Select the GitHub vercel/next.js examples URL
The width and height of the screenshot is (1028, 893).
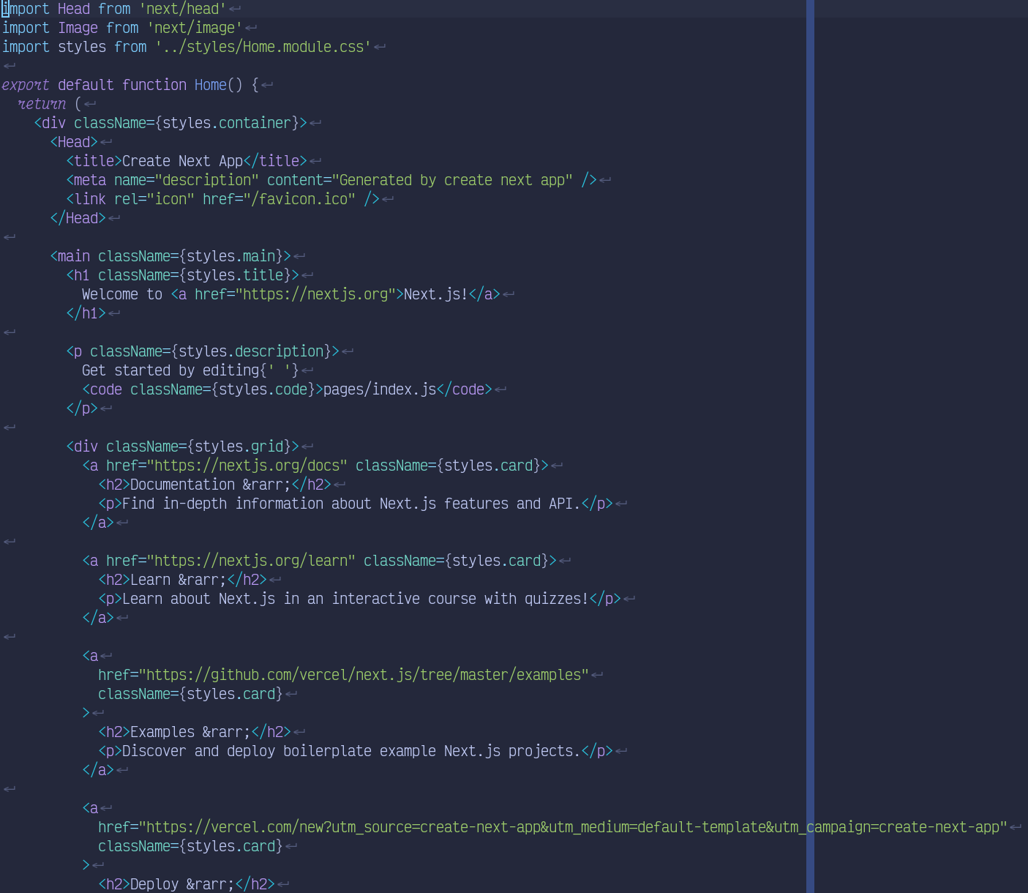coord(366,675)
